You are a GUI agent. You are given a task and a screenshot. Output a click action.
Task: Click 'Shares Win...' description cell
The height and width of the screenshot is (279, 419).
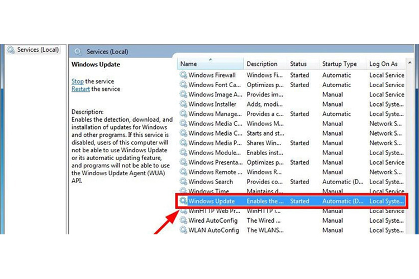tap(264, 143)
